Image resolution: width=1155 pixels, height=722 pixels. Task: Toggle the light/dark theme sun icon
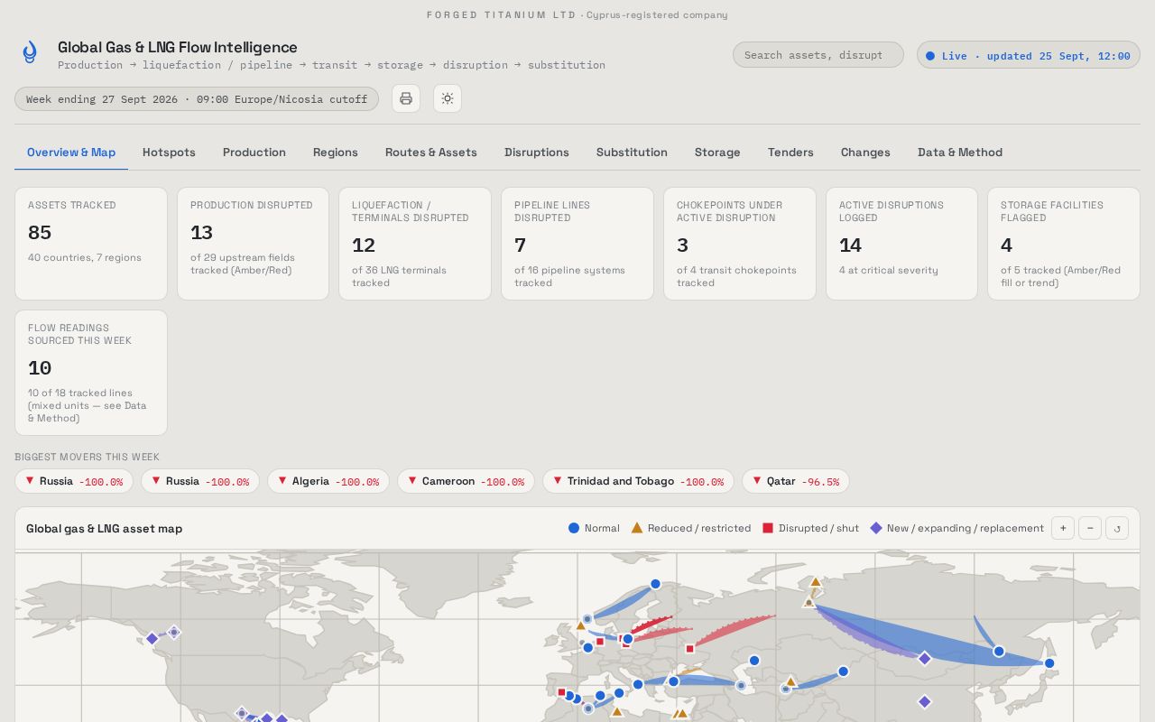coord(448,98)
